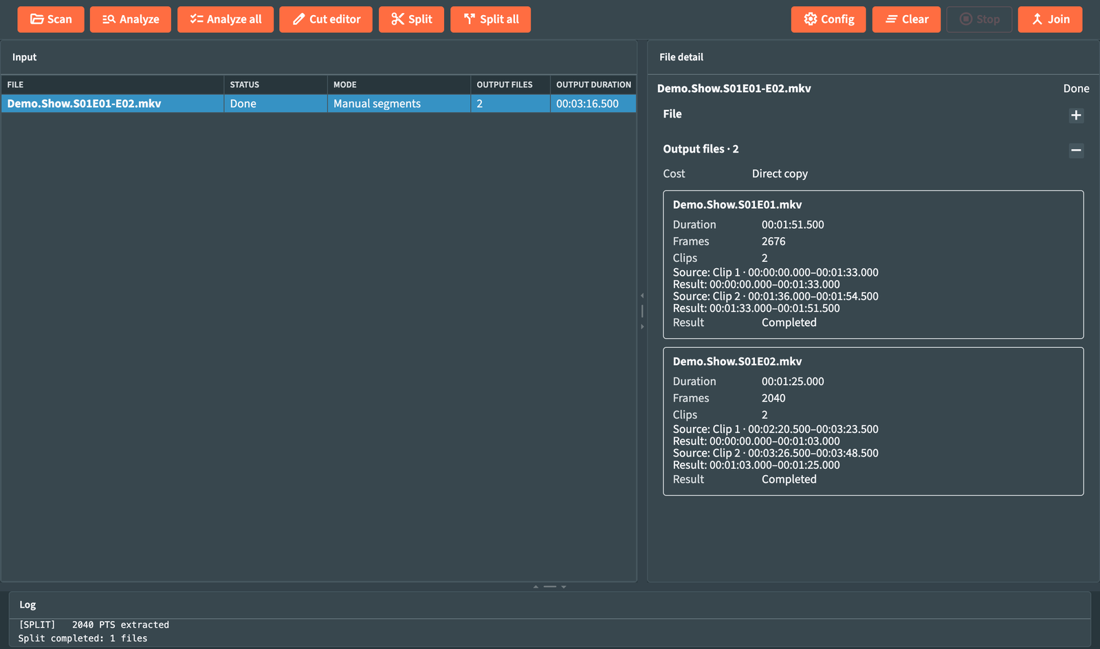This screenshot has height=649, width=1100.
Task: Click the horizontal splitter above Log panel
Action: 550,586
